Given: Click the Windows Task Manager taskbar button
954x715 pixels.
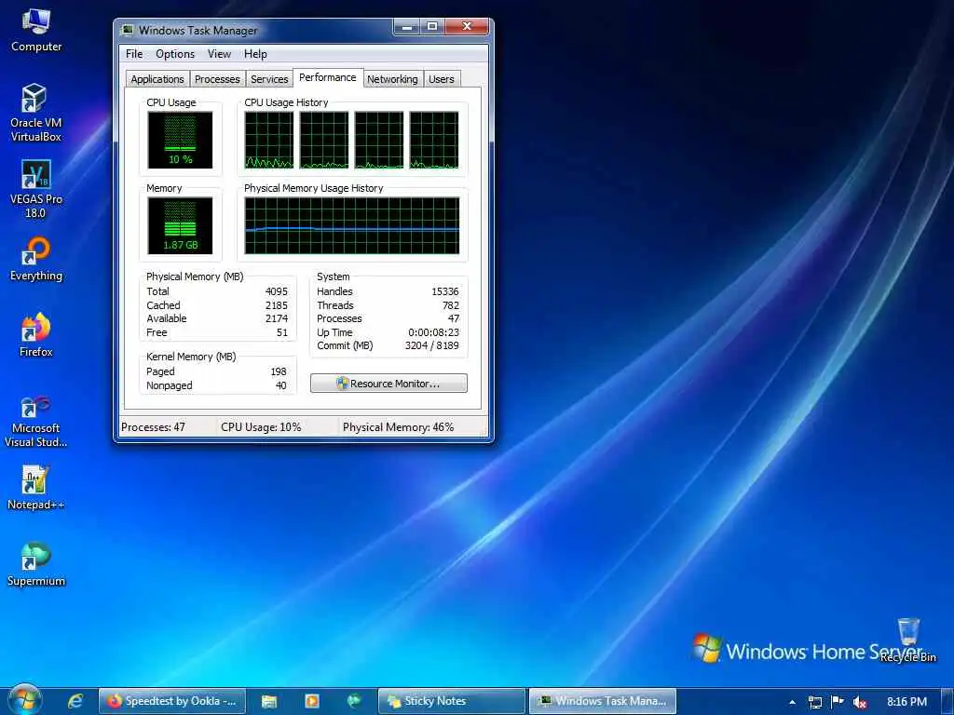Looking at the screenshot, I should click(x=603, y=701).
